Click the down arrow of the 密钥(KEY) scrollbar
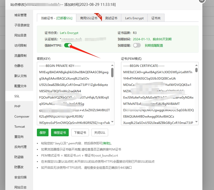 (112, 122)
